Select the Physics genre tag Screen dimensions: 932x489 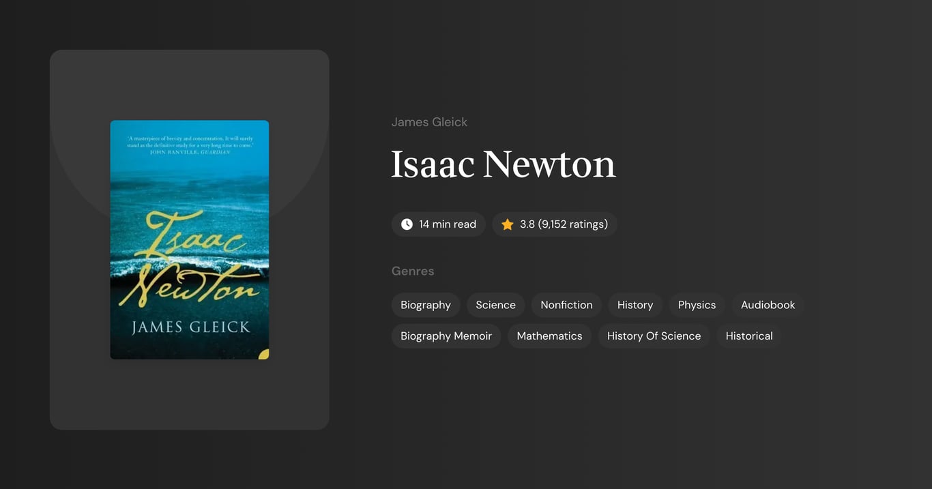[x=697, y=305]
